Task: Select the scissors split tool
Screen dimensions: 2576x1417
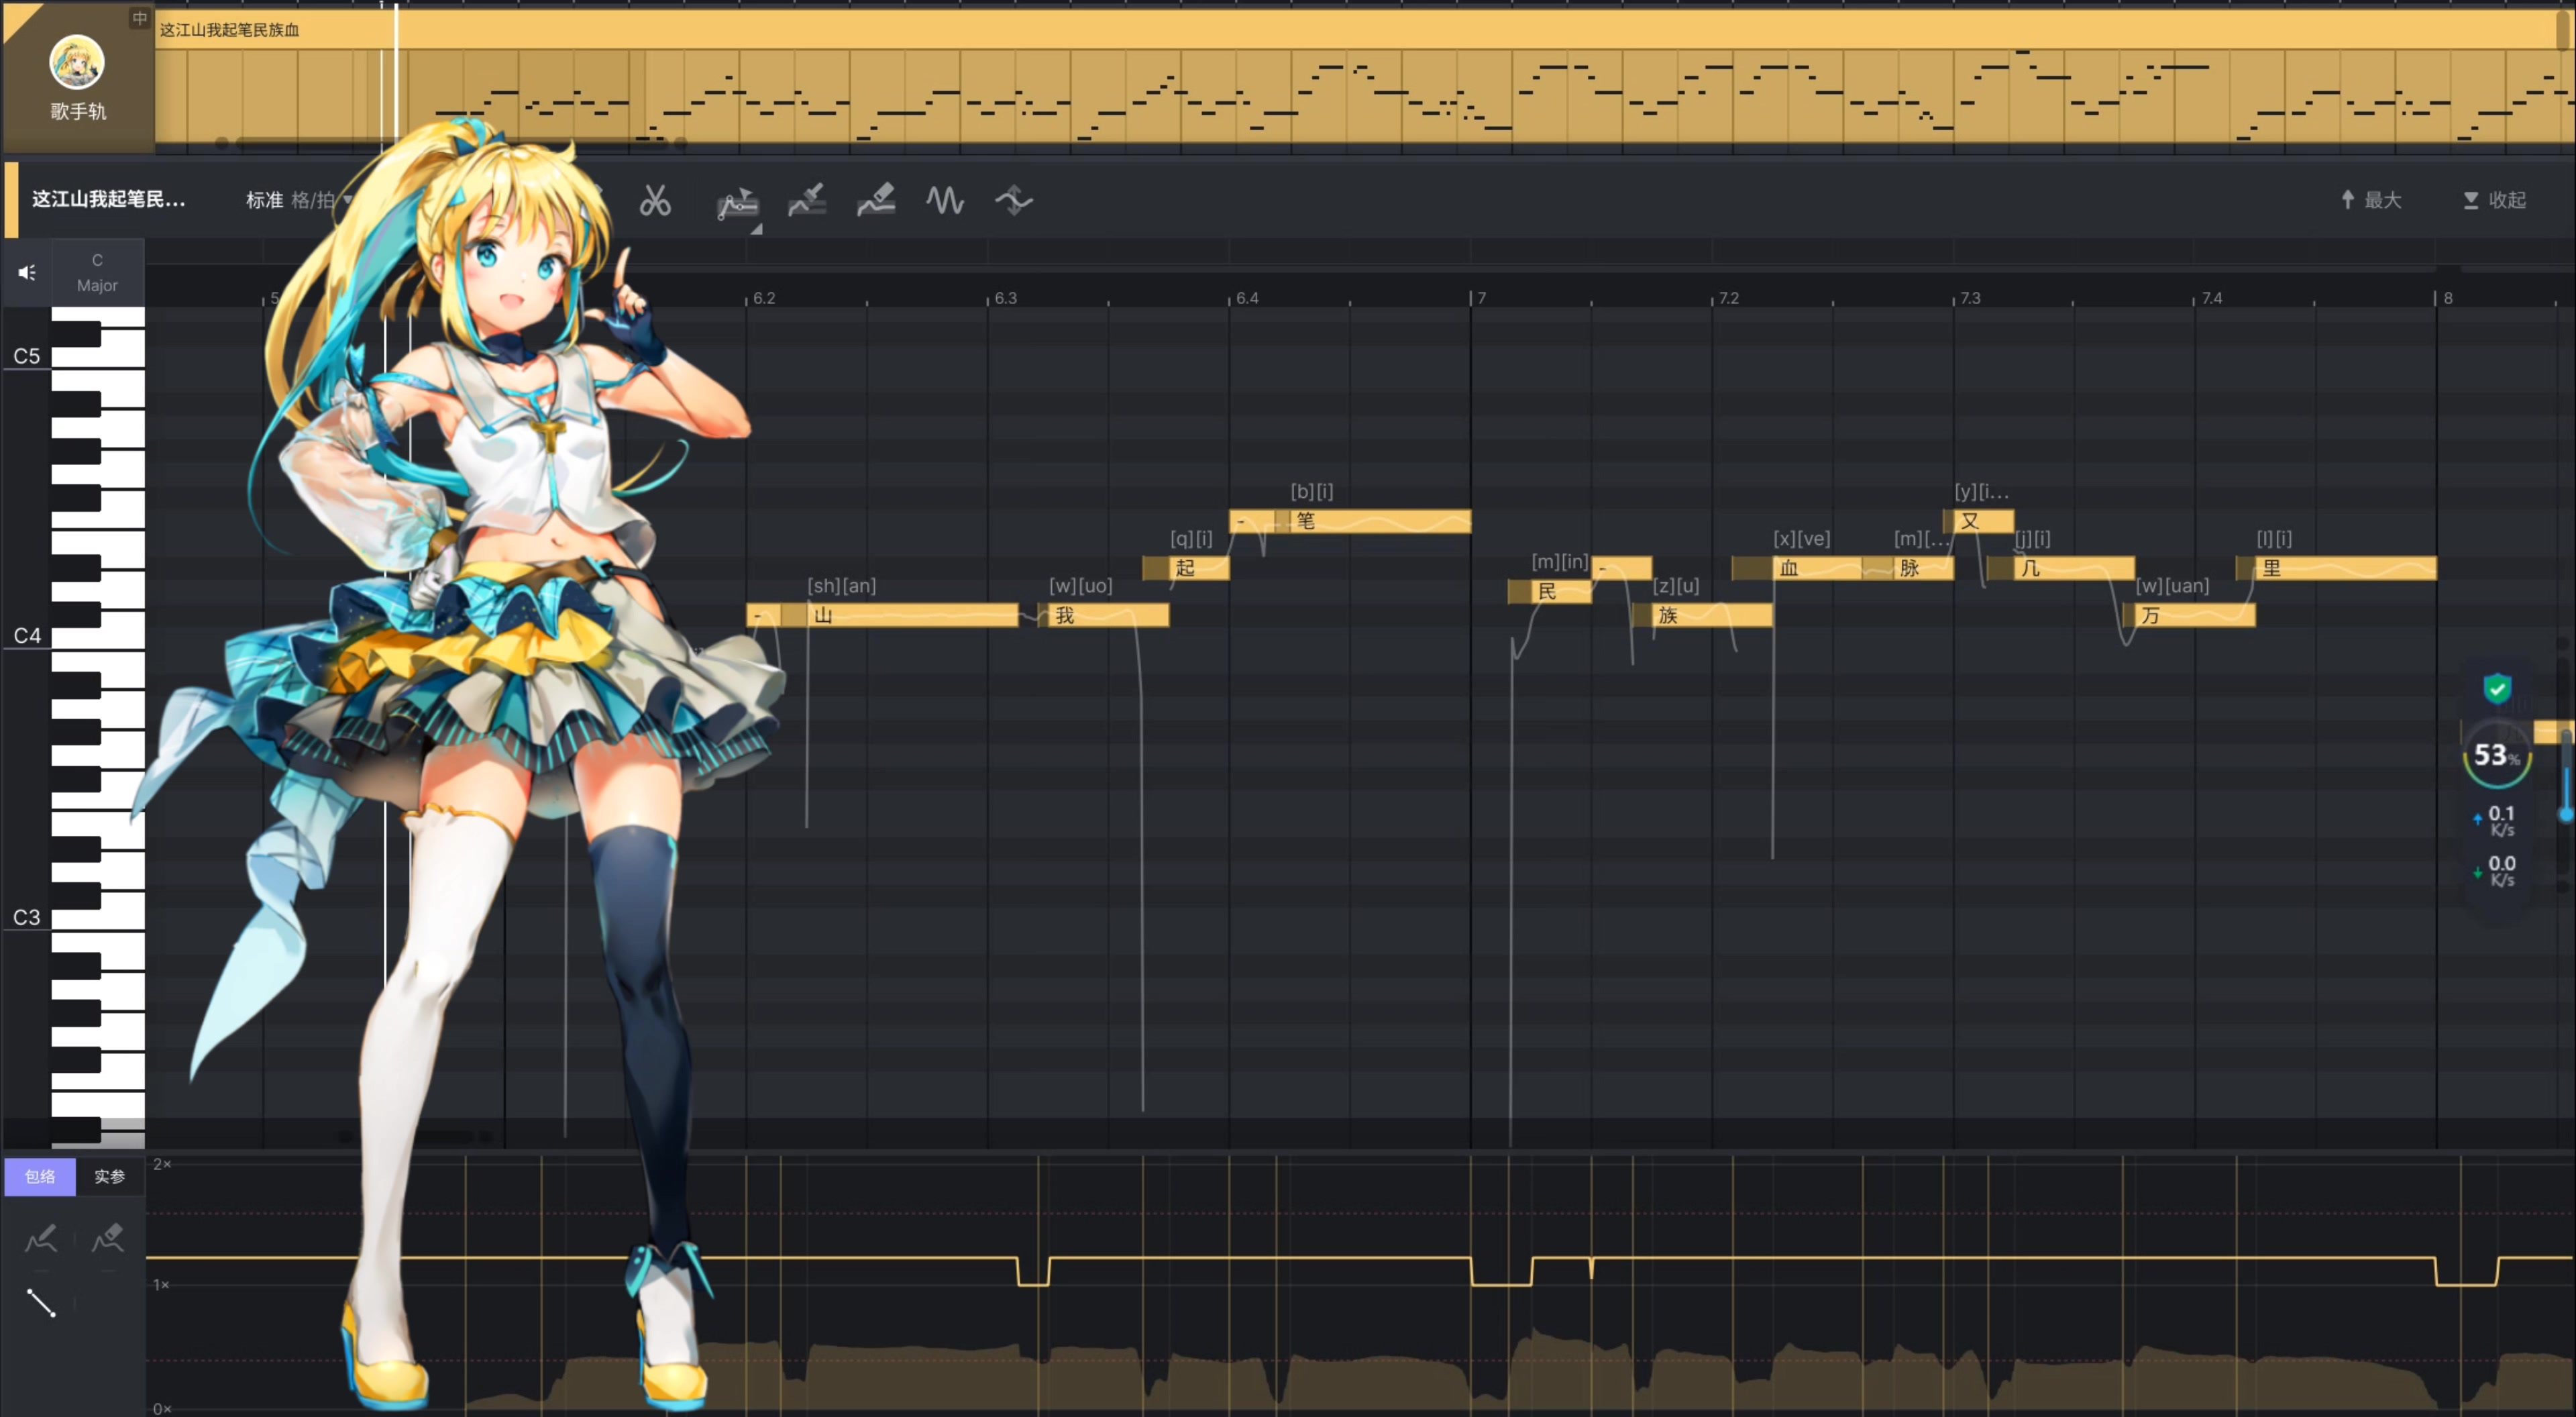Action: (x=655, y=201)
